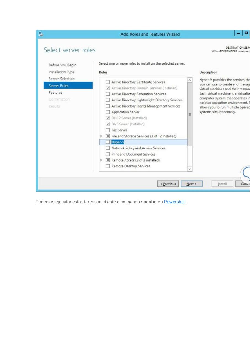This screenshot has height=353, width=250.
Task: Select the Remote Desktop Services checkbox
Action: [108, 166]
